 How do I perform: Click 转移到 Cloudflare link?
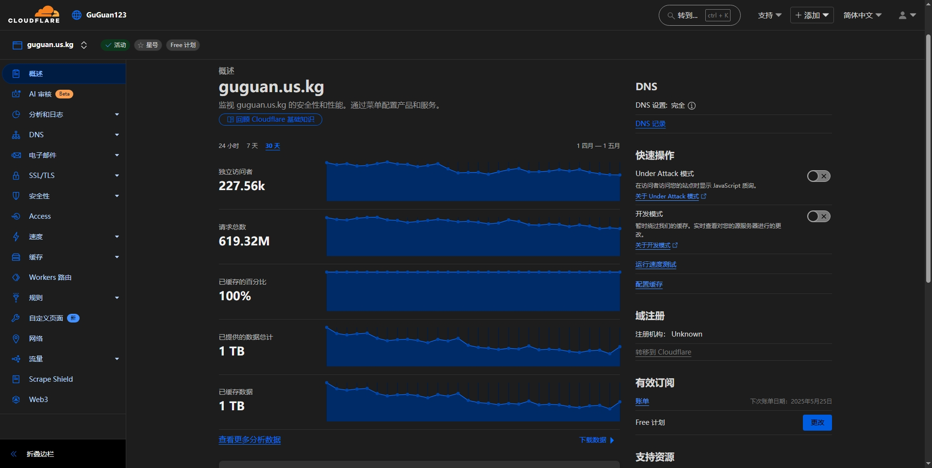coord(663,352)
